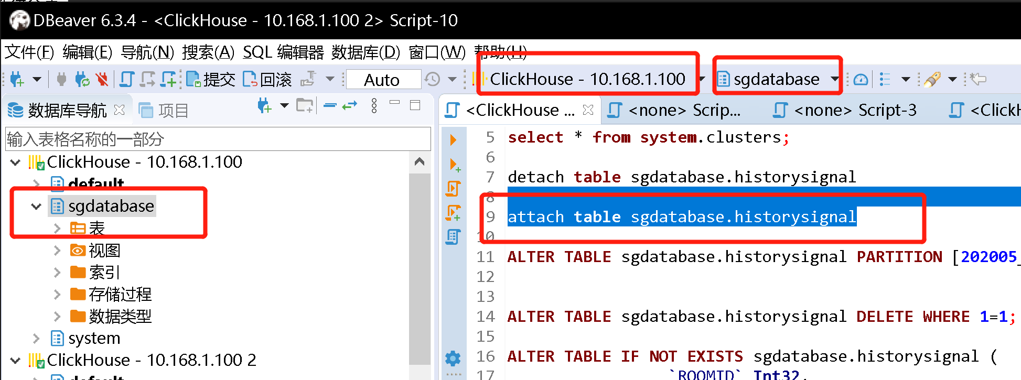1021x380 pixels.
Task: Open the 窗口(W) menu
Action: click(437, 52)
